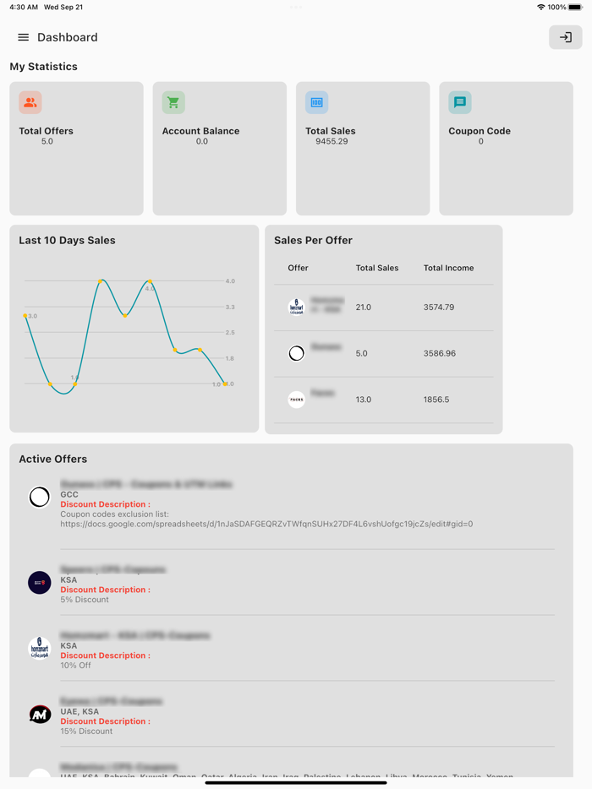This screenshot has height=789, width=592.
Task: Click the Total Sales card showing 9455.29
Action: click(362, 148)
